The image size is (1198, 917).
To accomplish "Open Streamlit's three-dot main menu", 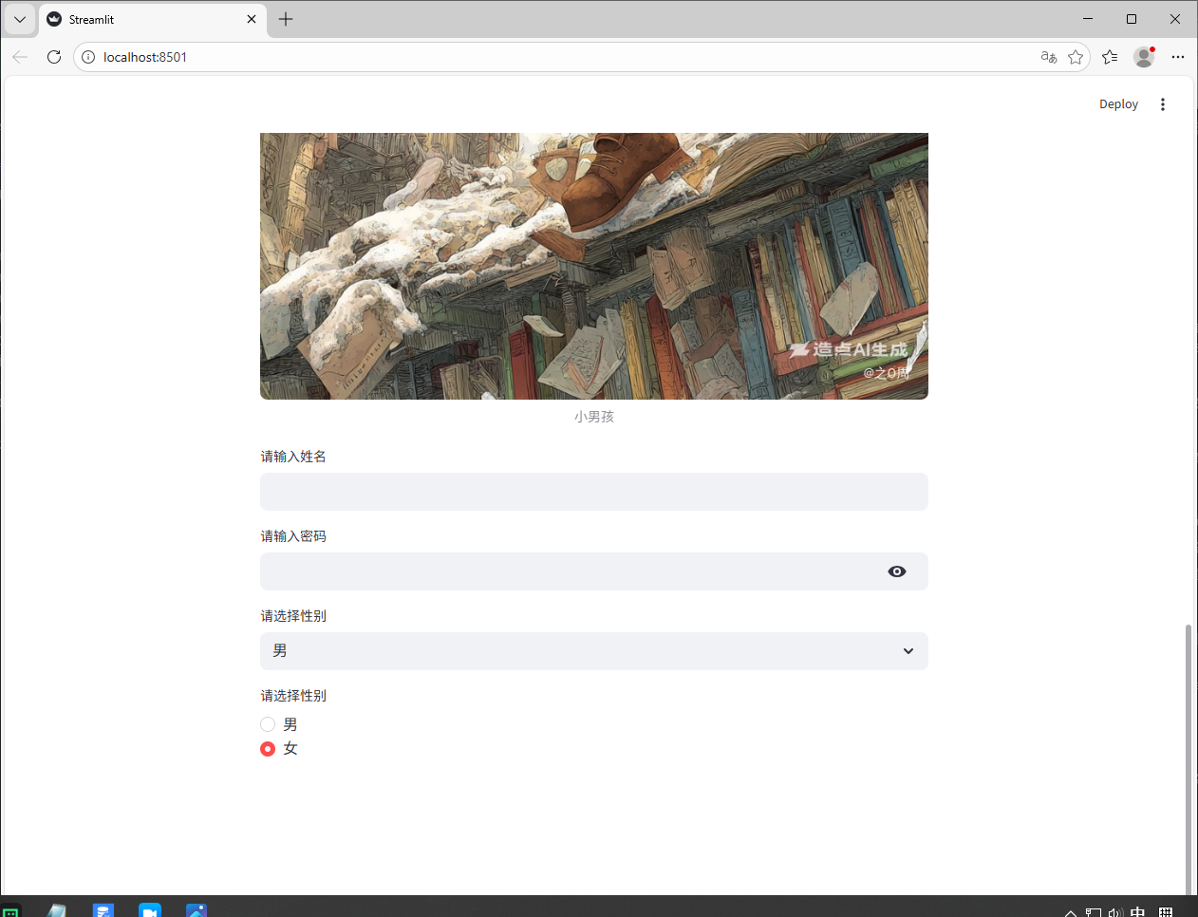I will pyautogui.click(x=1163, y=104).
